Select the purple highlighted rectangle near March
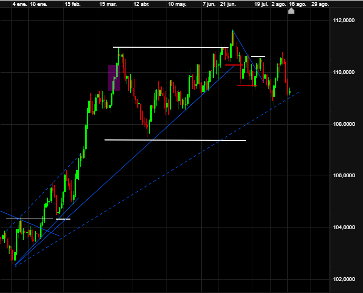 coord(113,78)
